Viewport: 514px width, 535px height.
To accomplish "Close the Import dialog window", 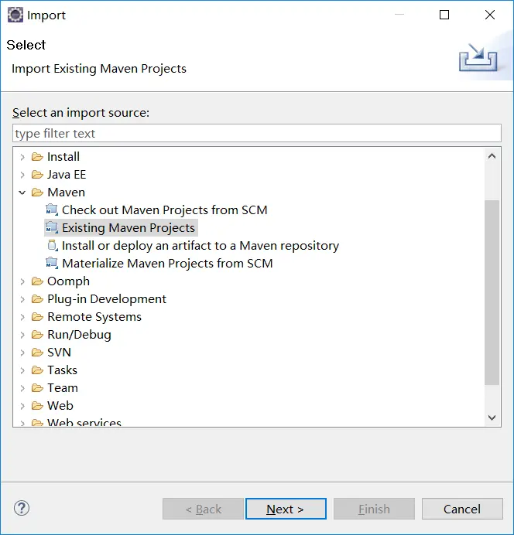I will coord(490,15).
